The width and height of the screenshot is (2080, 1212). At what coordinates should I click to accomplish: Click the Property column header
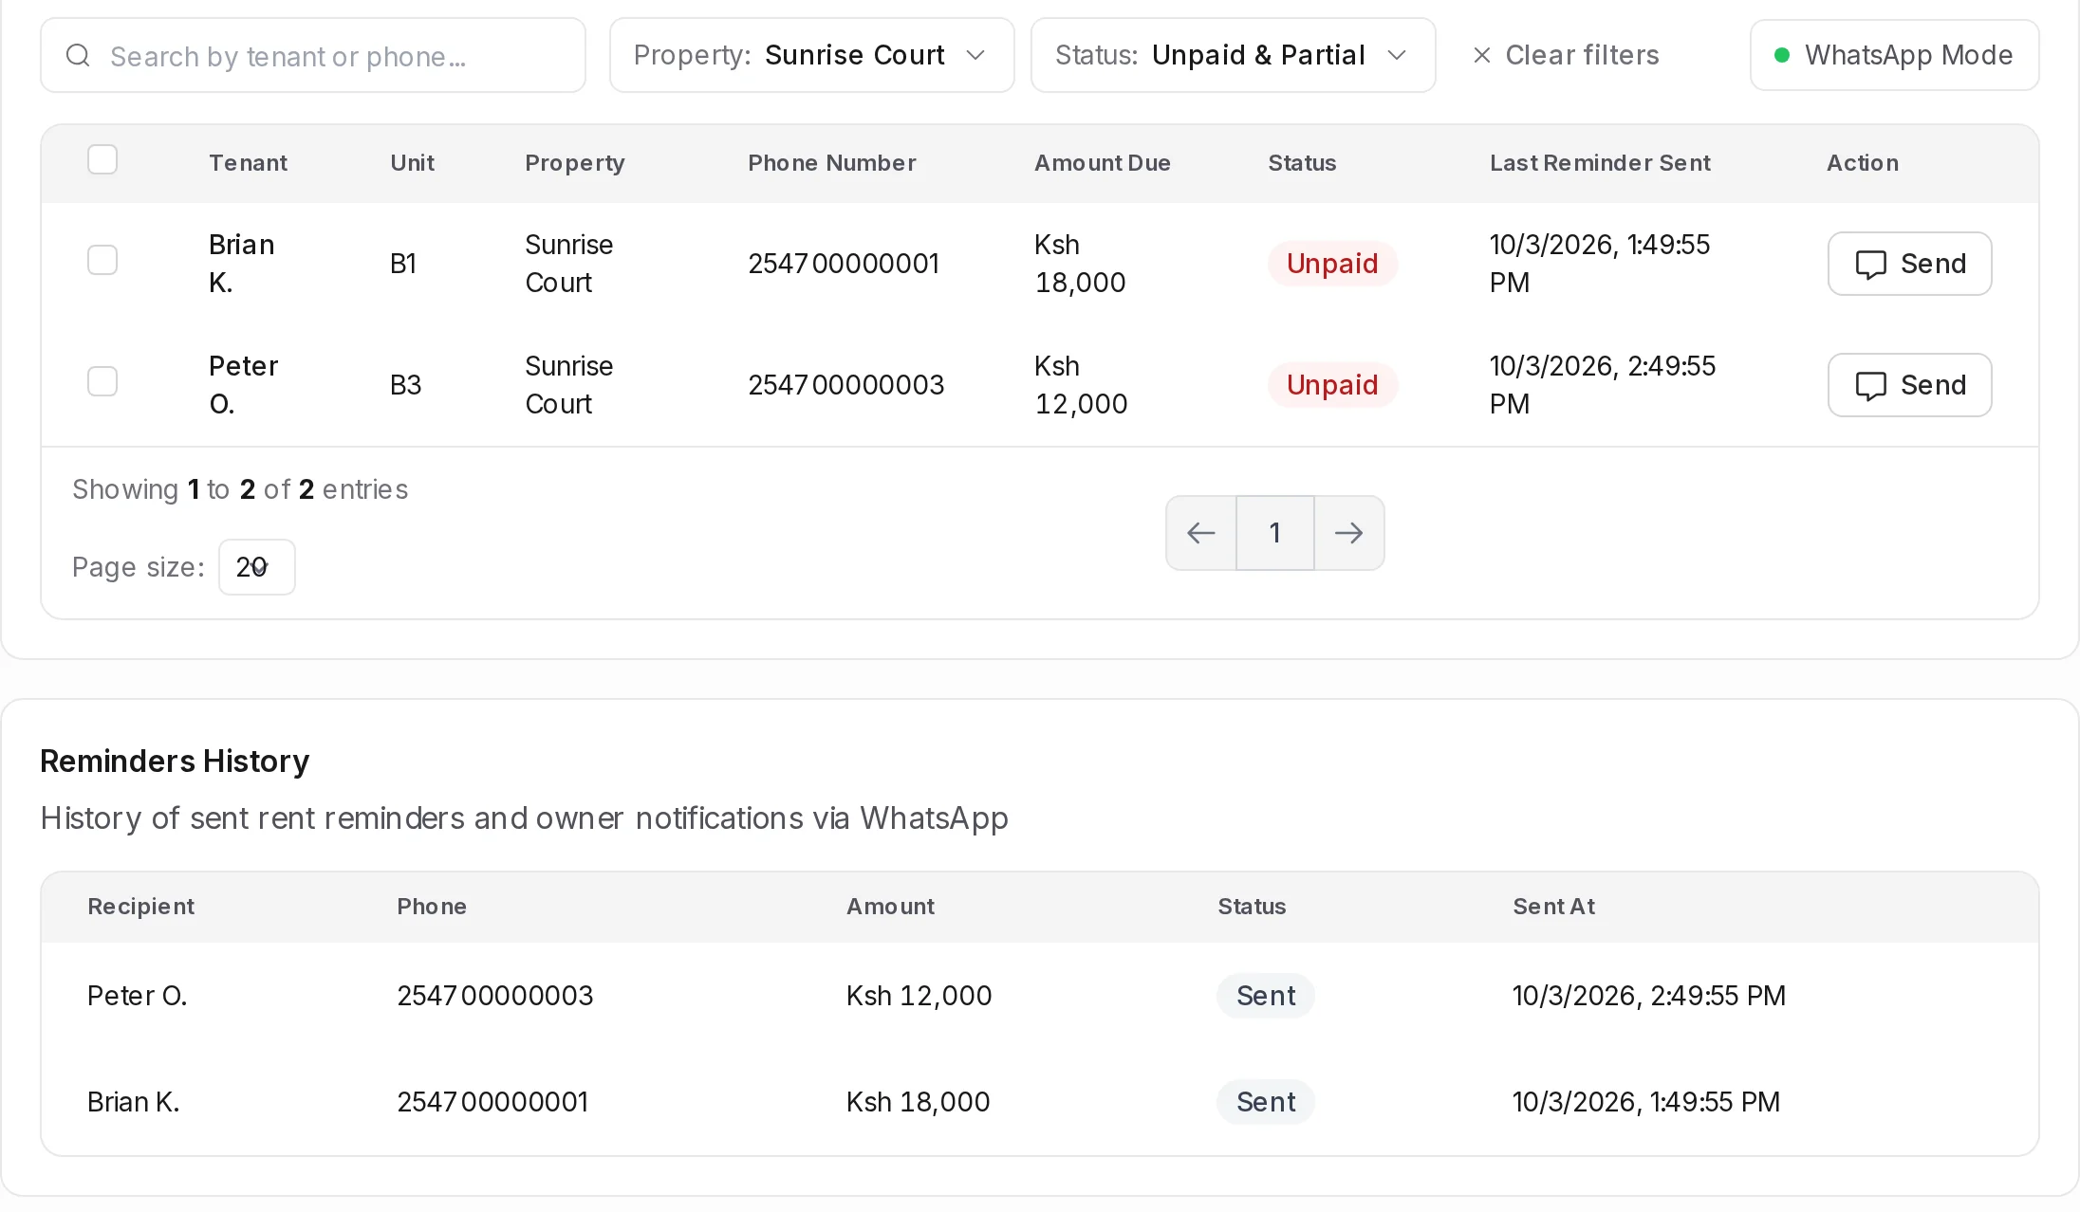click(575, 163)
